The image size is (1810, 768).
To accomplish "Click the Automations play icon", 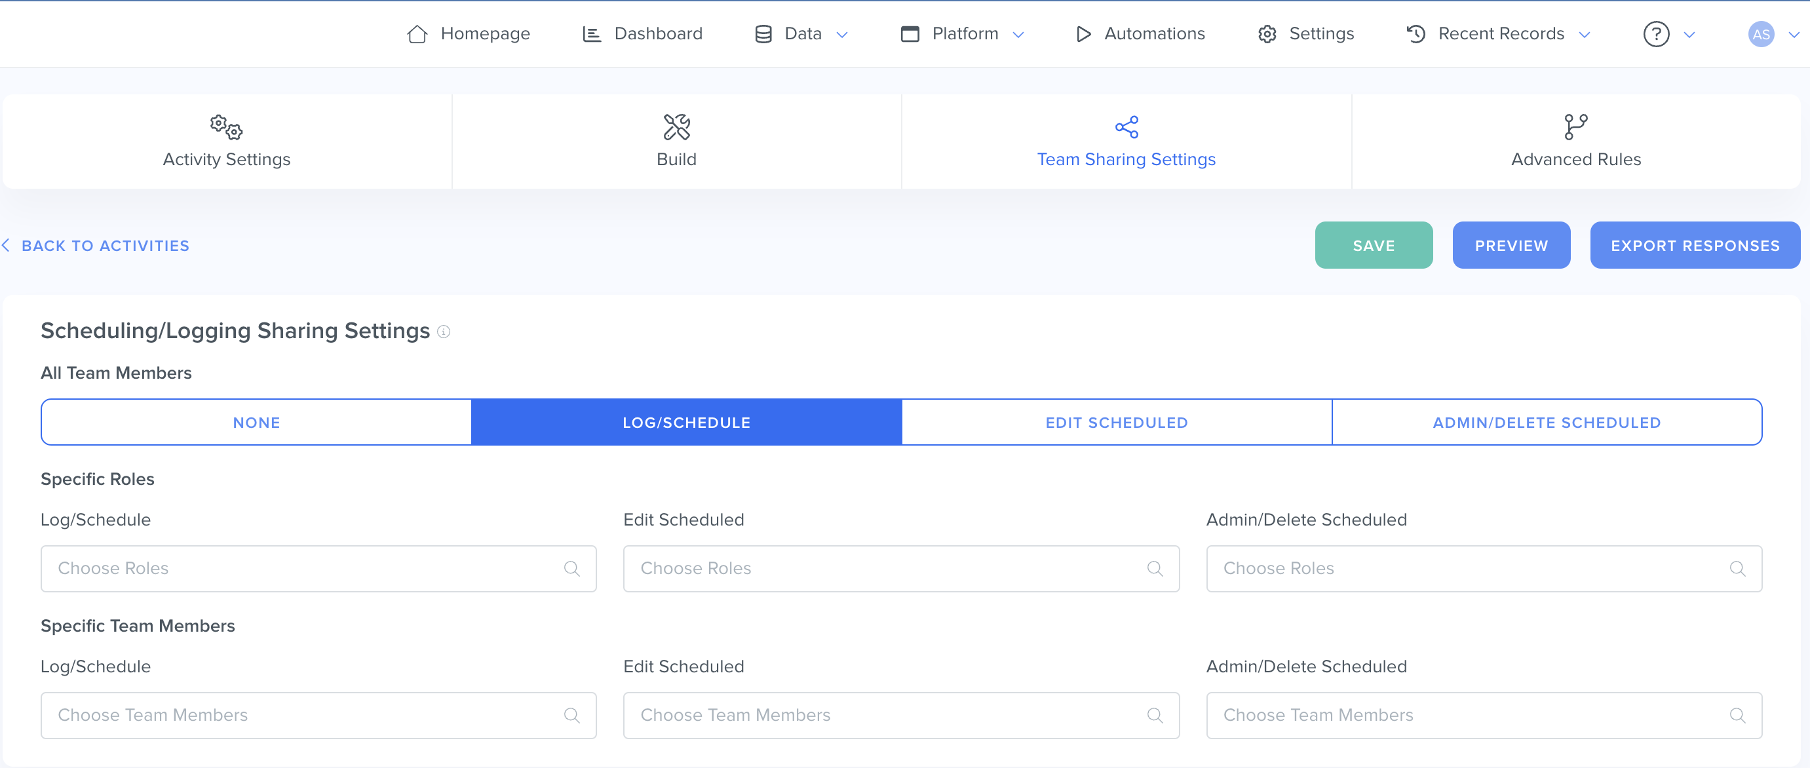I will click(1083, 33).
